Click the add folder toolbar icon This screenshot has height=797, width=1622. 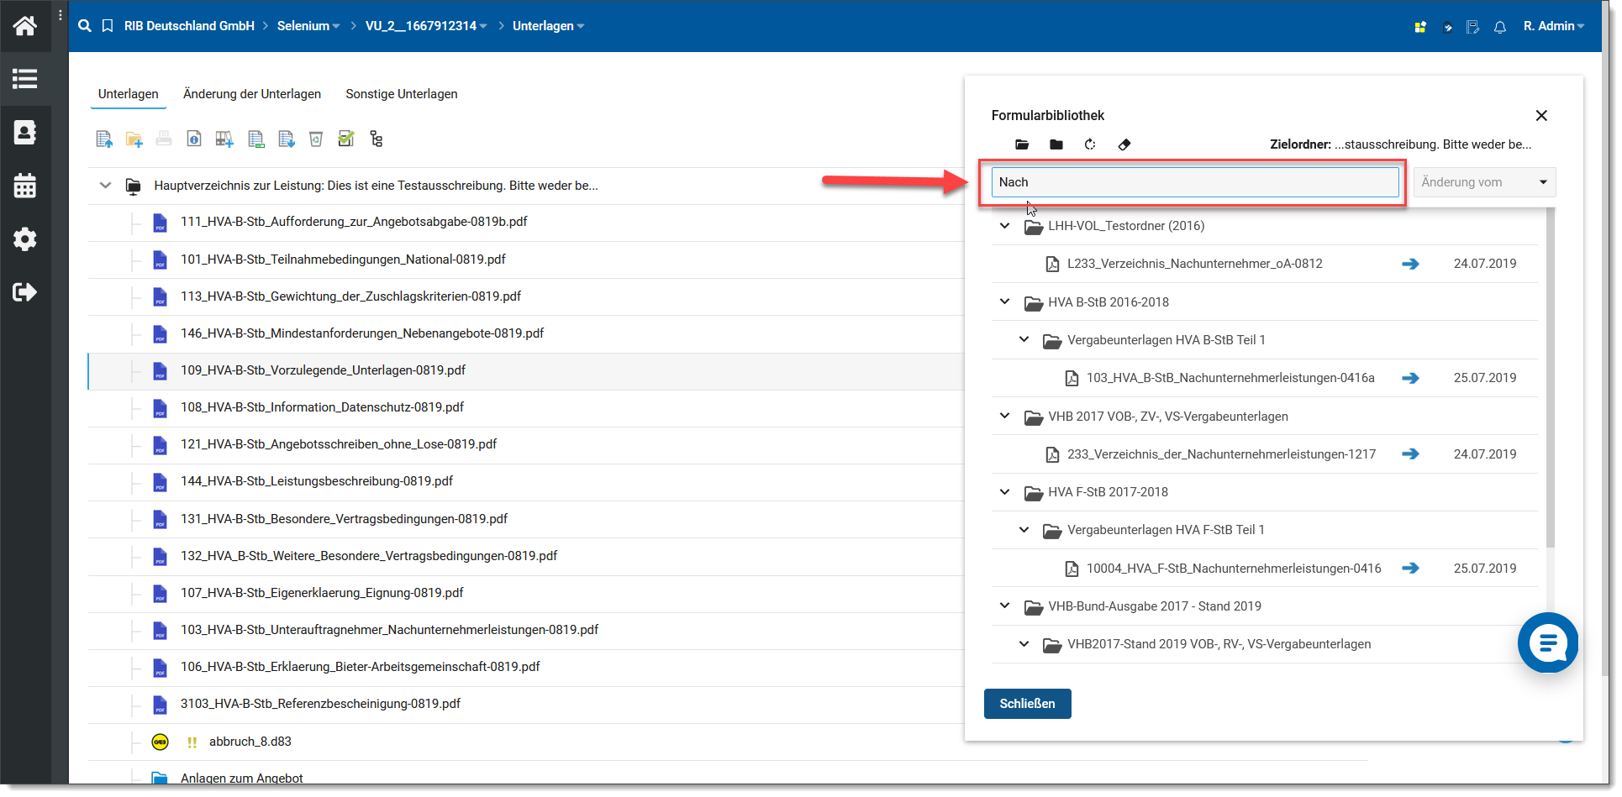134,139
